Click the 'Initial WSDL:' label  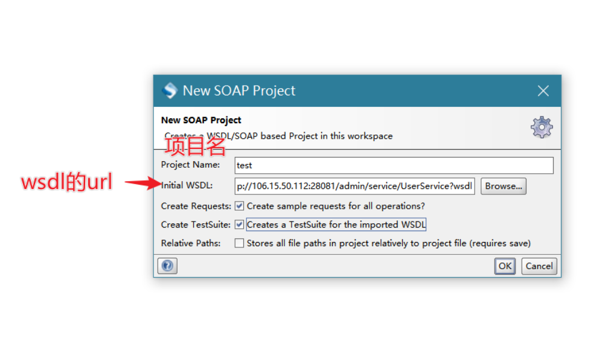pyautogui.click(x=187, y=185)
